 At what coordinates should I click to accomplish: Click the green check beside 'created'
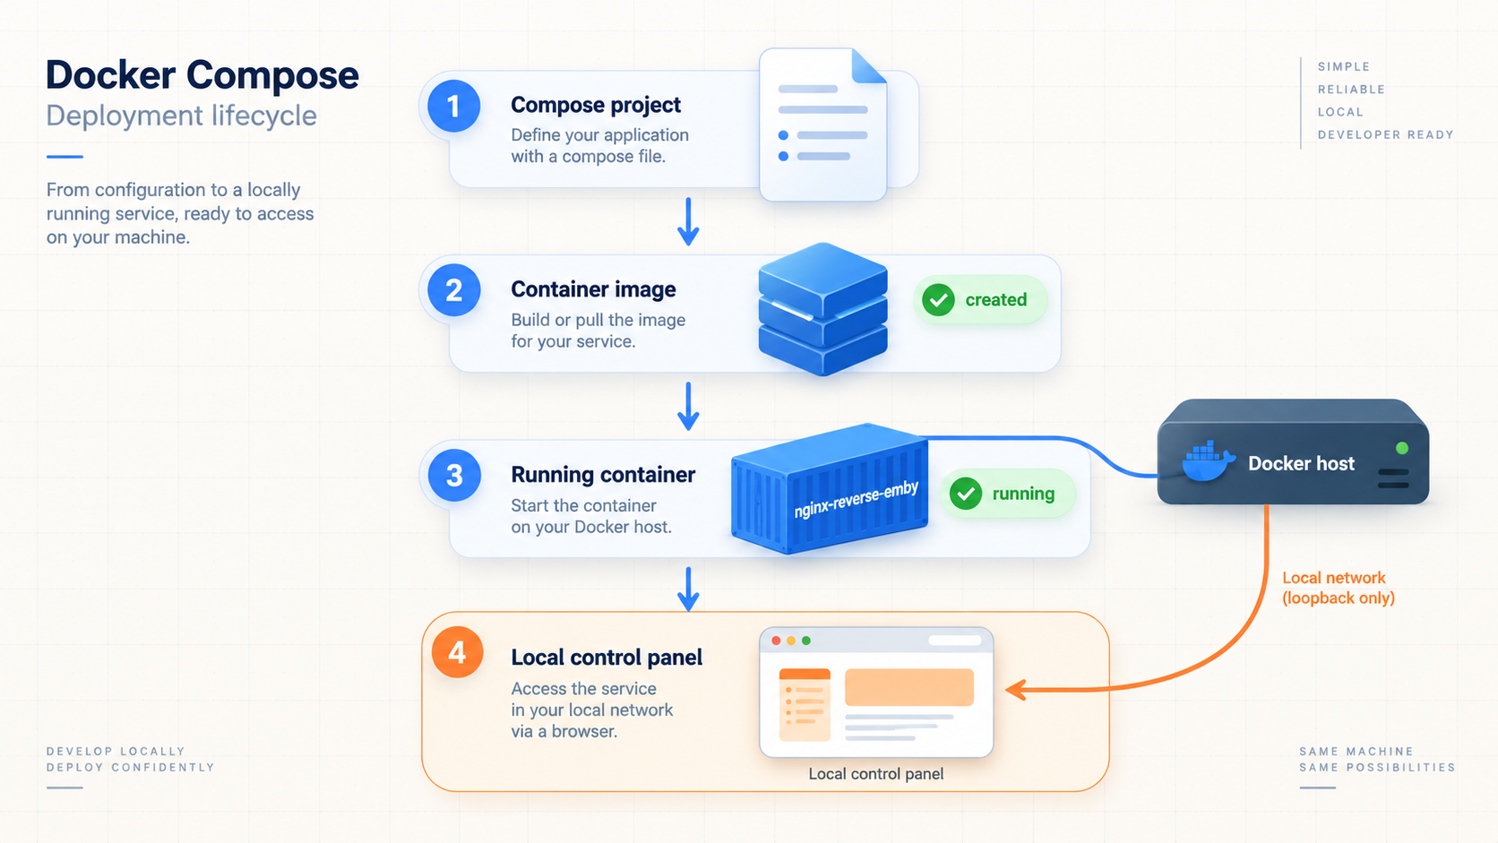tap(938, 300)
